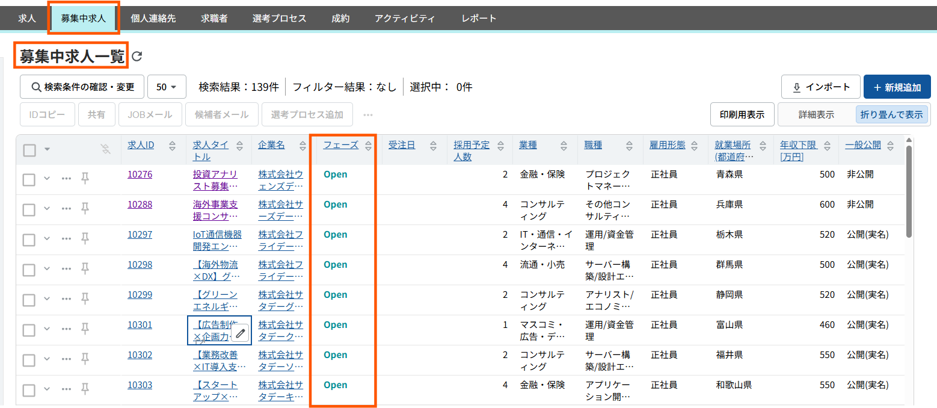Image resolution: width=937 pixels, height=408 pixels.
Task: Click the table vertical scrollbar
Action: point(909,191)
